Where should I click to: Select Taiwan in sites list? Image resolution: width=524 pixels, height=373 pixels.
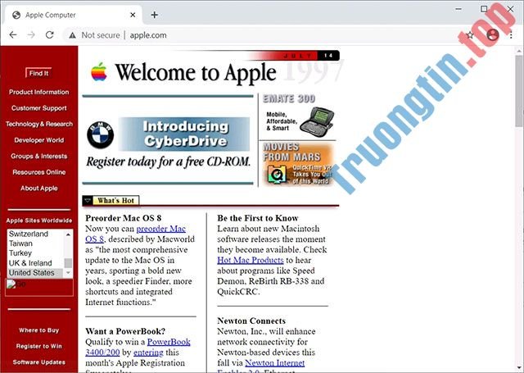coord(35,243)
